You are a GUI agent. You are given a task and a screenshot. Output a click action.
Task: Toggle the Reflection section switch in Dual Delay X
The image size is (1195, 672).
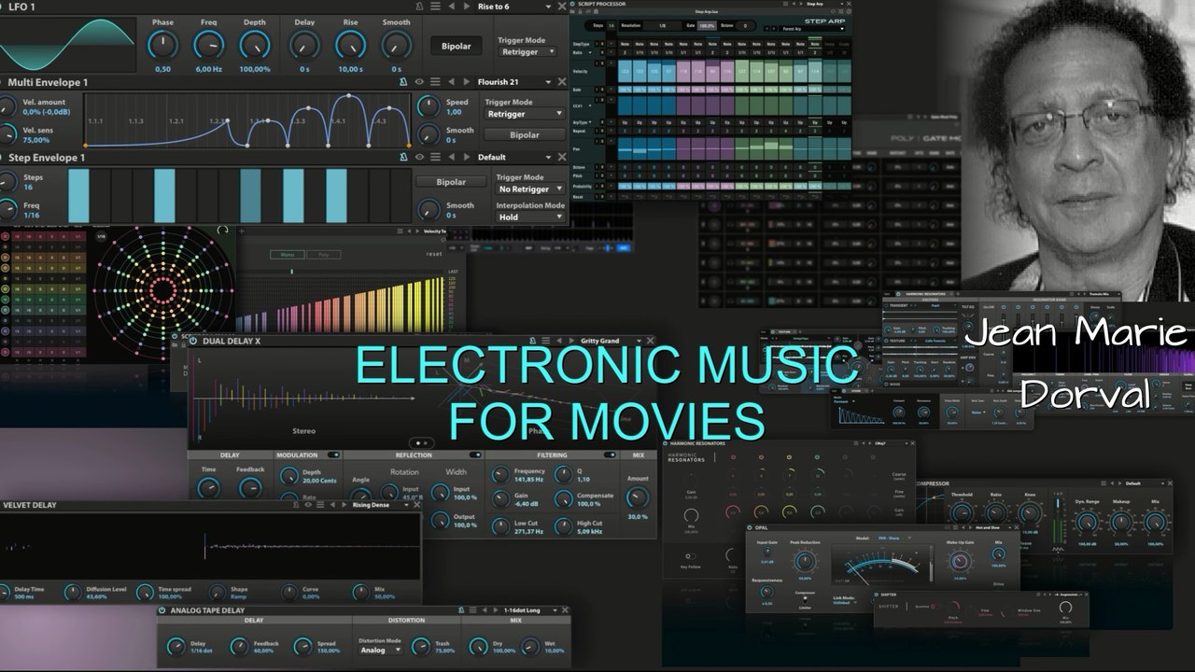(475, 455)
